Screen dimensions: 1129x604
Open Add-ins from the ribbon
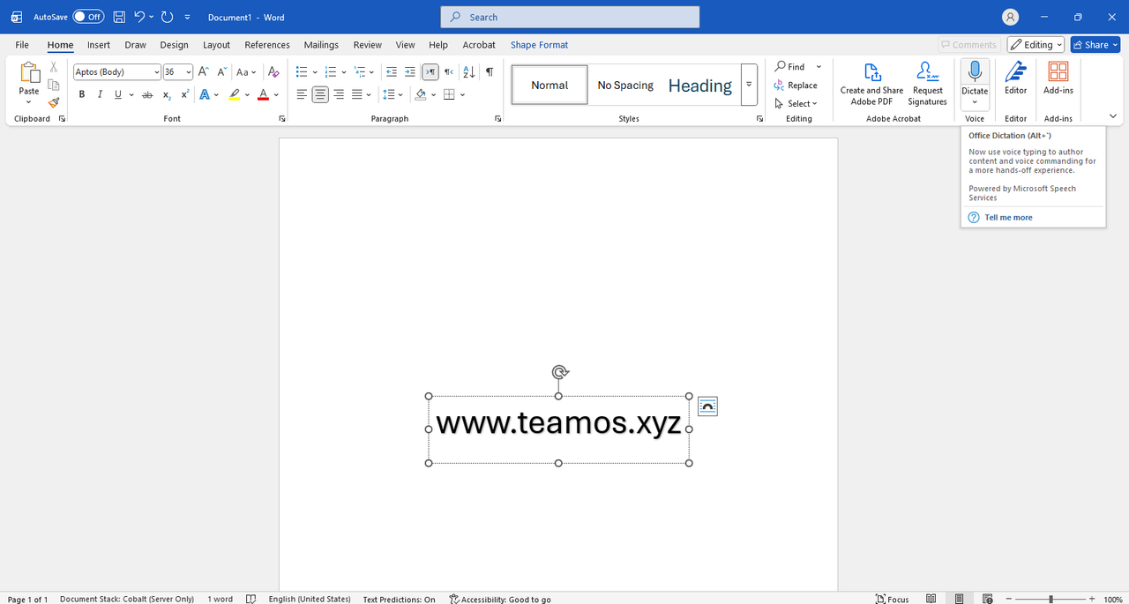click(x=1058, y=78)
